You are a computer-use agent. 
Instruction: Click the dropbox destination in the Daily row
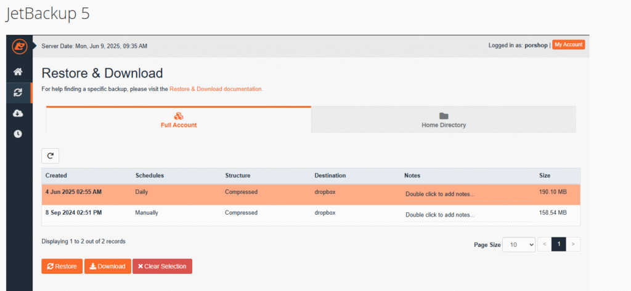(325, 192)
